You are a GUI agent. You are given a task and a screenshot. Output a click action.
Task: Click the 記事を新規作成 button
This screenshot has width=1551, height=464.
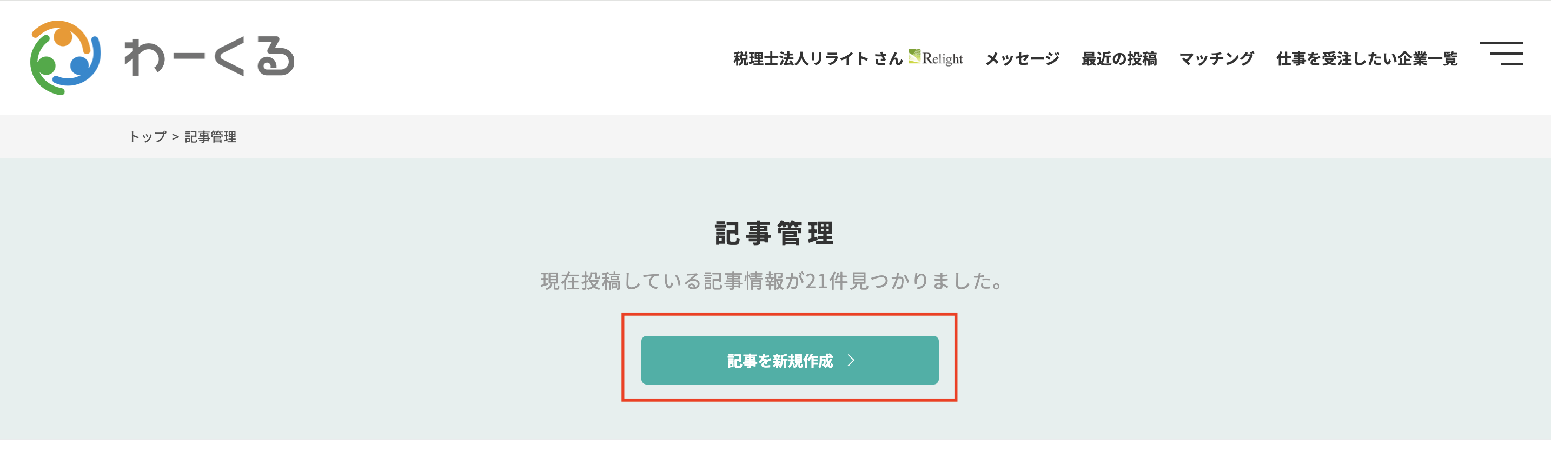click(x=790, y=360)
